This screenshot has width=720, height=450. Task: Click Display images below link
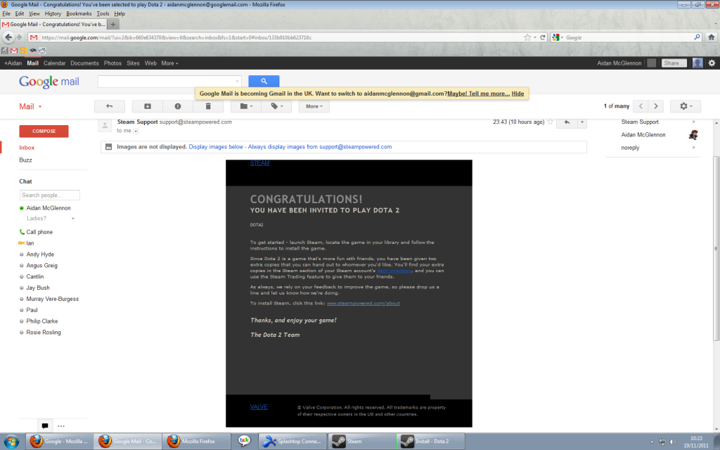click(216, 147)
